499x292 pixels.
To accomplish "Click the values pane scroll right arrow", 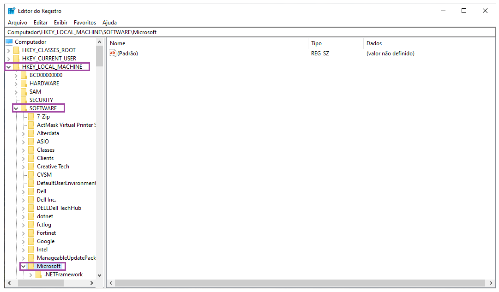I will click(491, 283).
